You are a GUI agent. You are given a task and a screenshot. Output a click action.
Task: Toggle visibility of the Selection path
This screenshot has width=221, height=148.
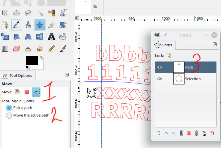tap(159, 79)
